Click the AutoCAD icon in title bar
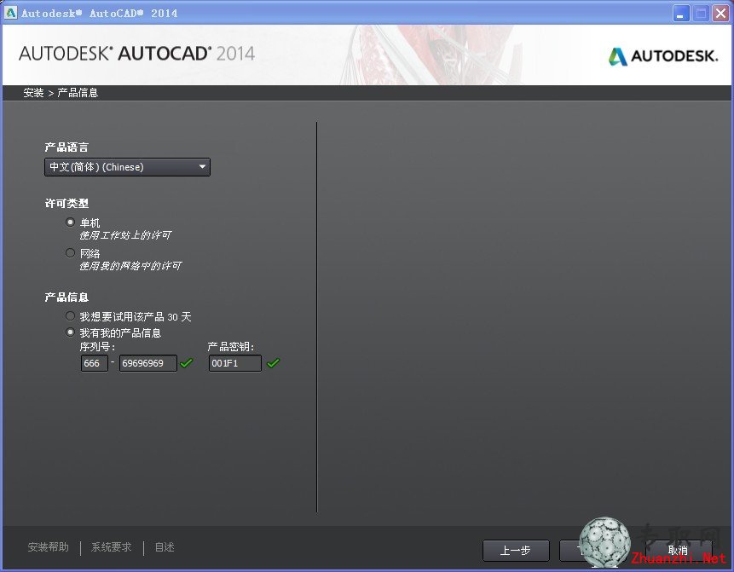The image size is (734, 572). [x=10, y=13]
